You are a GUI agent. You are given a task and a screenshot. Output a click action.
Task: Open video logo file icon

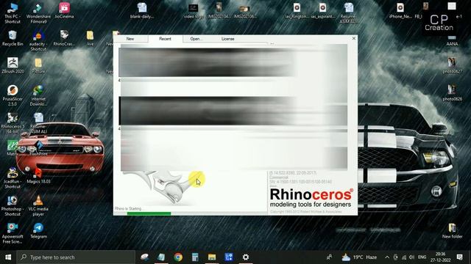point(193,11)
